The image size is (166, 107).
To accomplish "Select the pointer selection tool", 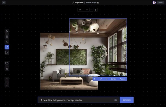I will [x=7, y=31].
